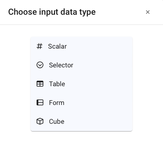Image resolution: width=163 pixels, height=151 pixels.
Task: Click the grid icon beside Table
Action: 40,84
